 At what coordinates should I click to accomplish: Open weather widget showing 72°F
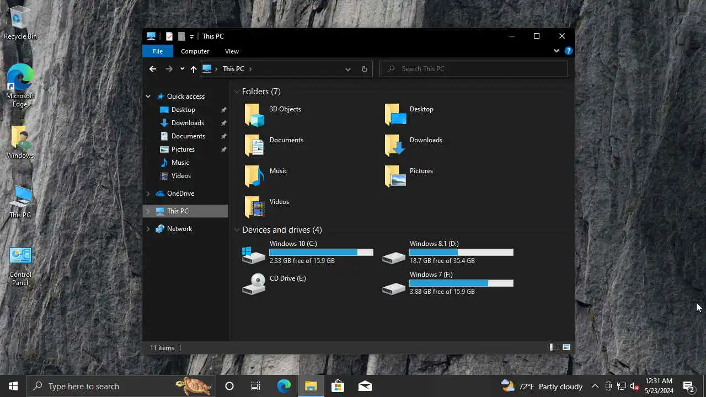(542, 386)
